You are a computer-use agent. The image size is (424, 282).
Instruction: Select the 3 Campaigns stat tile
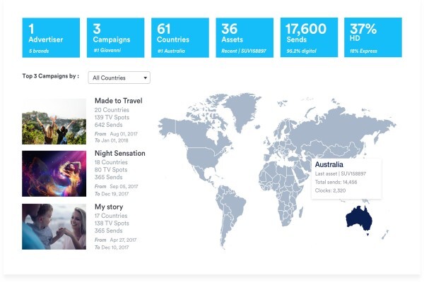(x=115, y=37)
